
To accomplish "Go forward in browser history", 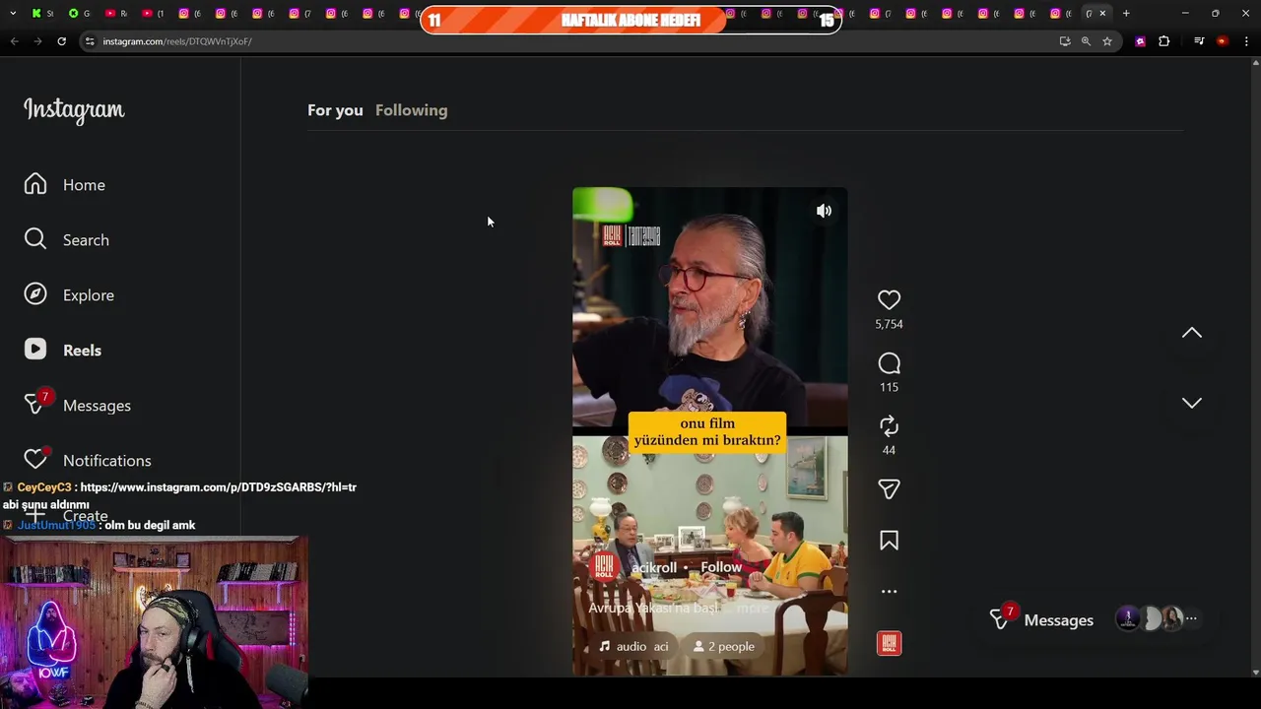I will [37, 41].
